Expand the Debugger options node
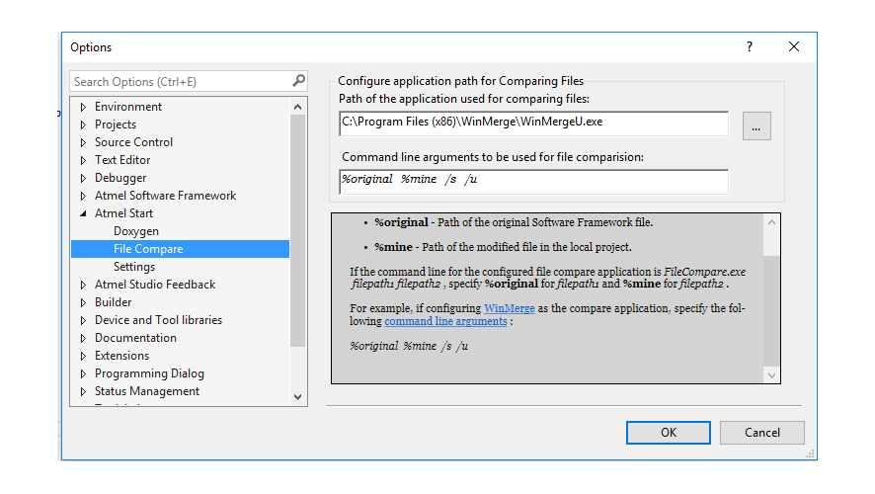Screen dimensions: 875x494 click(x=83, y=178)
